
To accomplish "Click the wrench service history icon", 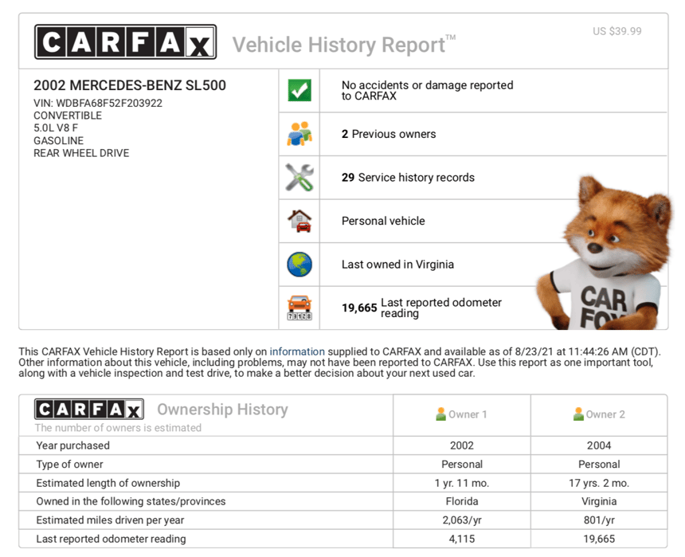I will (299, 177).
